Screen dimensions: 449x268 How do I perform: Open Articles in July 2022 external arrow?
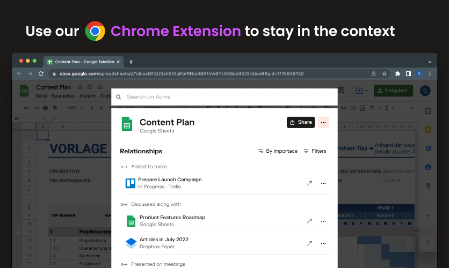309,243
